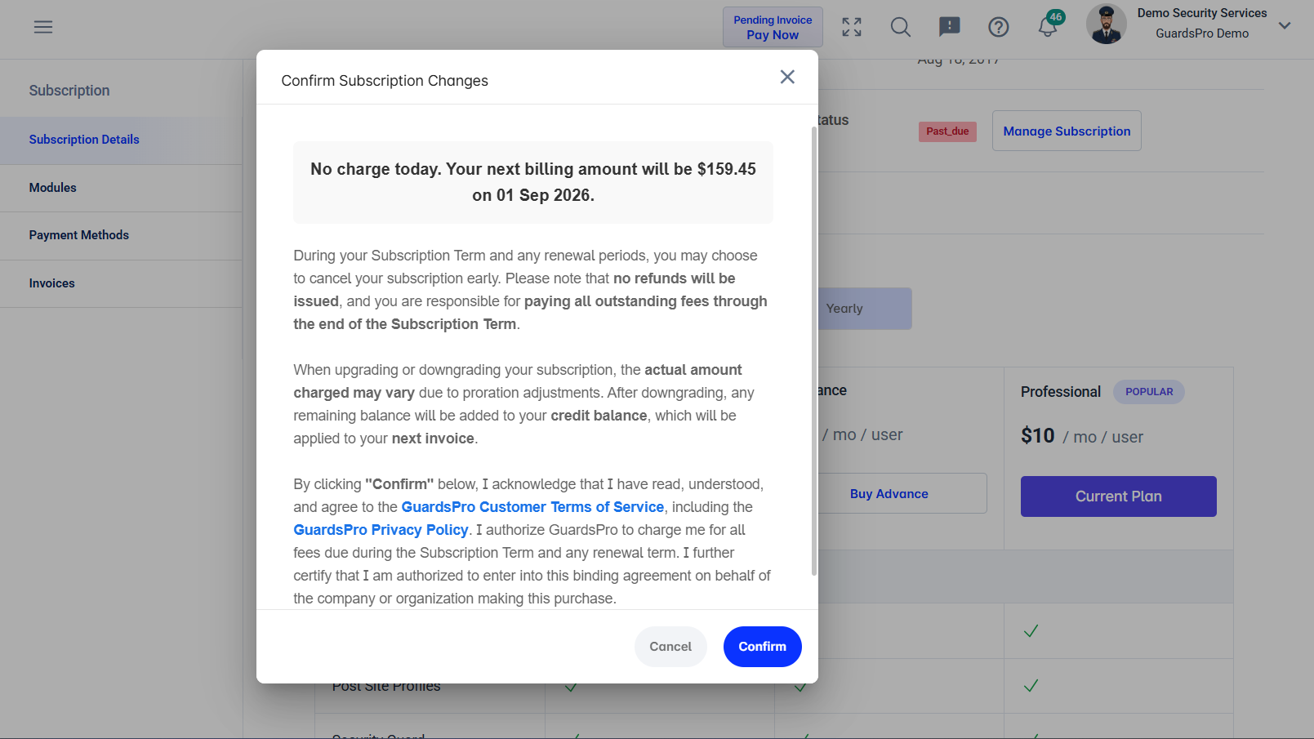Screen dimensions: 1314x739
Task: Expand the account dropdown chevron
Action: (1285, 25)
